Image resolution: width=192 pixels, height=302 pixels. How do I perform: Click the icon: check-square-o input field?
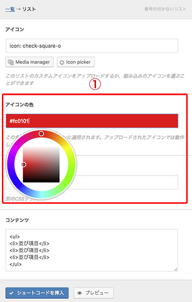[92, 46]
